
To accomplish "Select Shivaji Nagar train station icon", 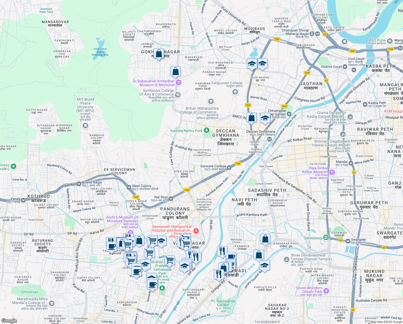I will [x=312, y=34].
